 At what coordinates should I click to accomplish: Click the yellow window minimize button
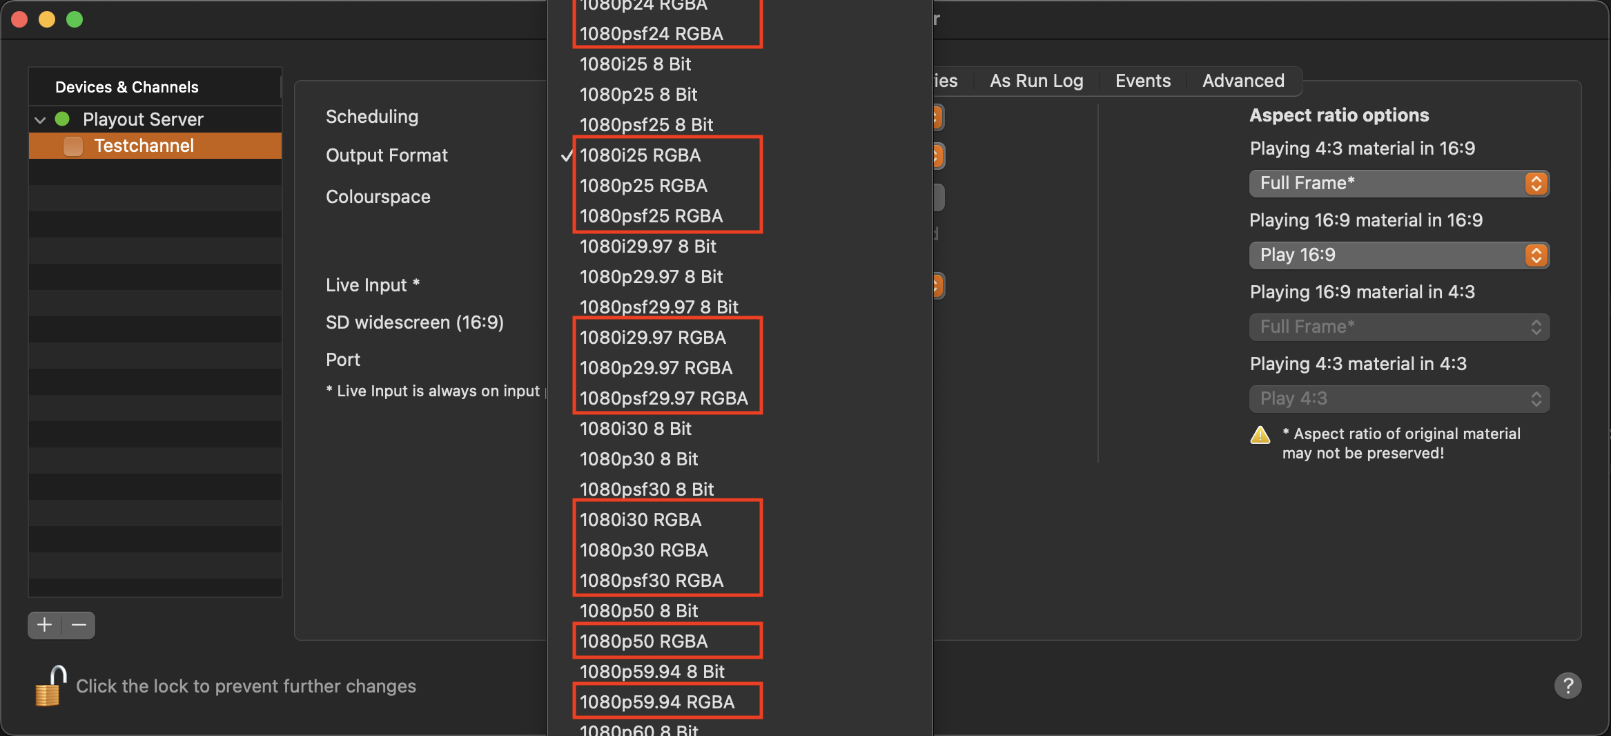(47, 19)
